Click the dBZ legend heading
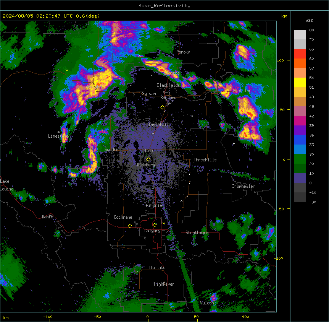The height and width of the screenshot is (322, 329). click(x=309, y=21)
